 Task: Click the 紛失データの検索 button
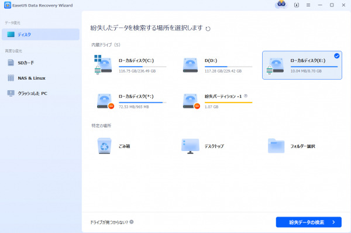tap(309, 222)
